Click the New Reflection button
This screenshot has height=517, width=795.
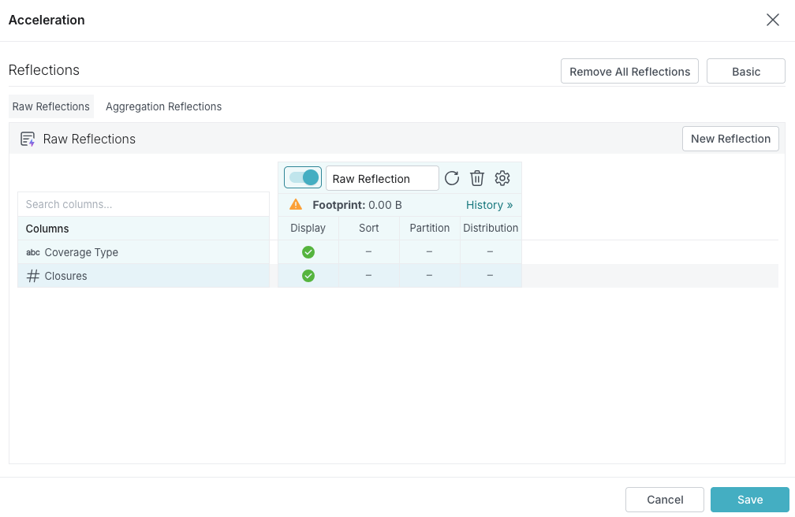730,139
